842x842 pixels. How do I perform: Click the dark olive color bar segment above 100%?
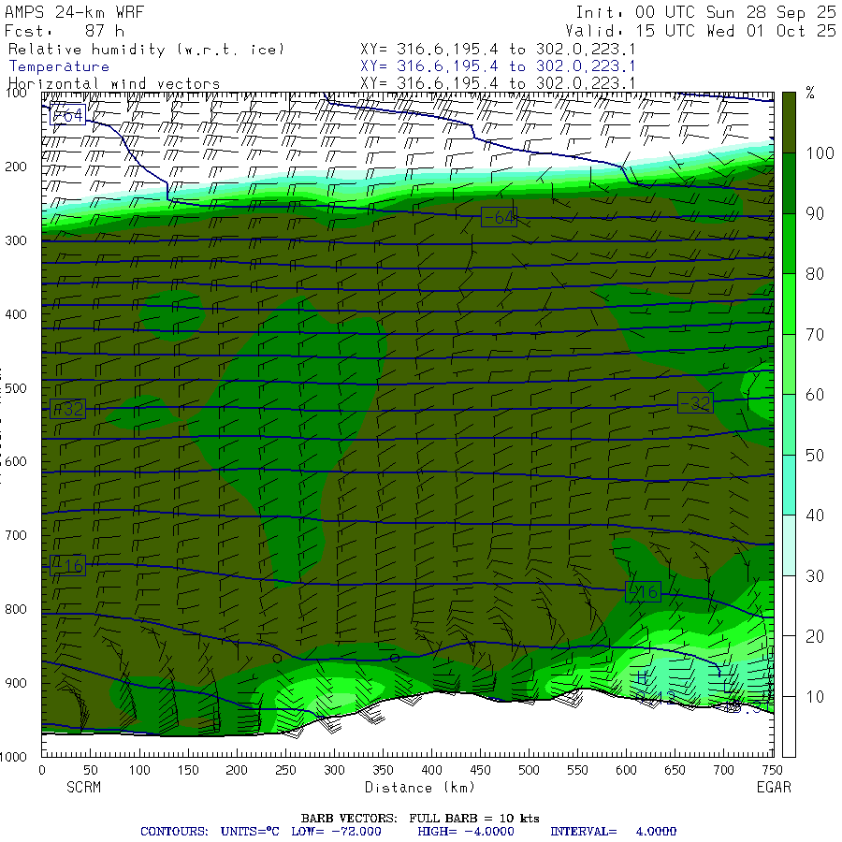[x=789, y=123]
